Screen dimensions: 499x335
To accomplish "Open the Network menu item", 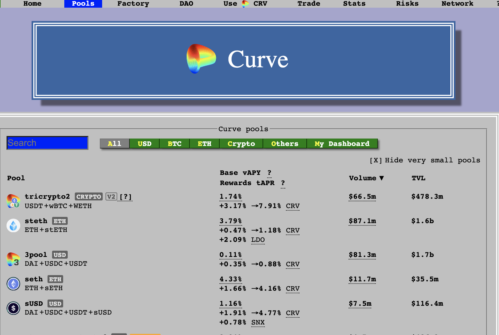I will click(x=457, y=4).
